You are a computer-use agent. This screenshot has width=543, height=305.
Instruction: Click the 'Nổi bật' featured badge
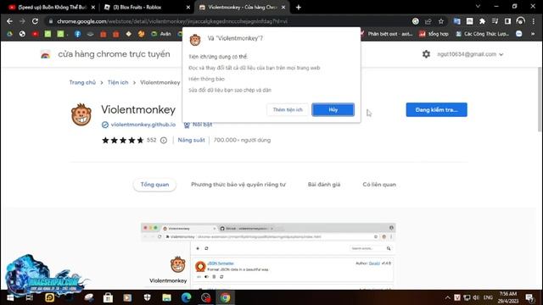tap(198, 125)
